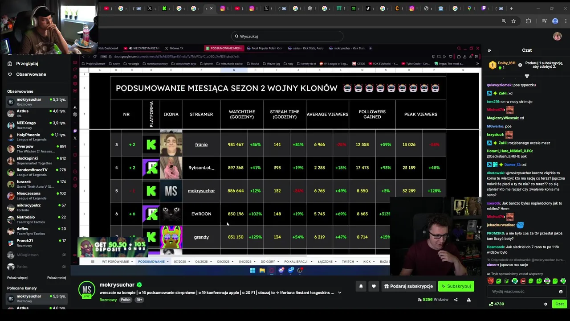Open PO KALIBRACJI sheet tab dropdown arrow

click(311, 262)
